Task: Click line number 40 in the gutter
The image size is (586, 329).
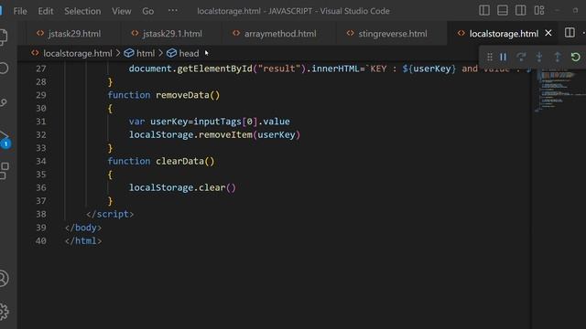Action: point(40,240)
